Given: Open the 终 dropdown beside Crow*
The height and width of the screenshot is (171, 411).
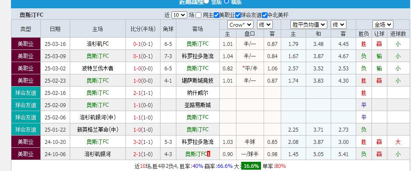Looking at the screenshot, I should click(x=265, y=25).
